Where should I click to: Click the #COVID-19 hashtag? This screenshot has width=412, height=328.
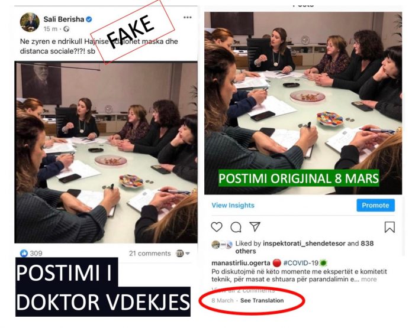[x=301, y=262]
